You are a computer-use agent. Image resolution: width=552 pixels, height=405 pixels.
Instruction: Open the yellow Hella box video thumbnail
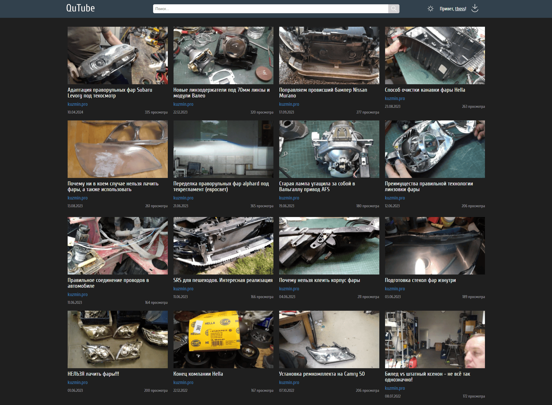[x=223, y=339]
